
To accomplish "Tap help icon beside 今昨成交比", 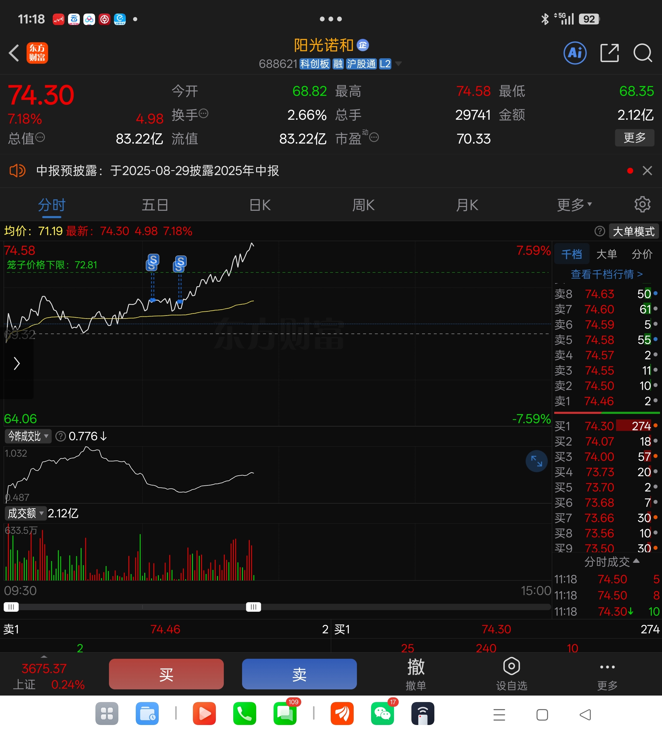I will tap(60, 436).
